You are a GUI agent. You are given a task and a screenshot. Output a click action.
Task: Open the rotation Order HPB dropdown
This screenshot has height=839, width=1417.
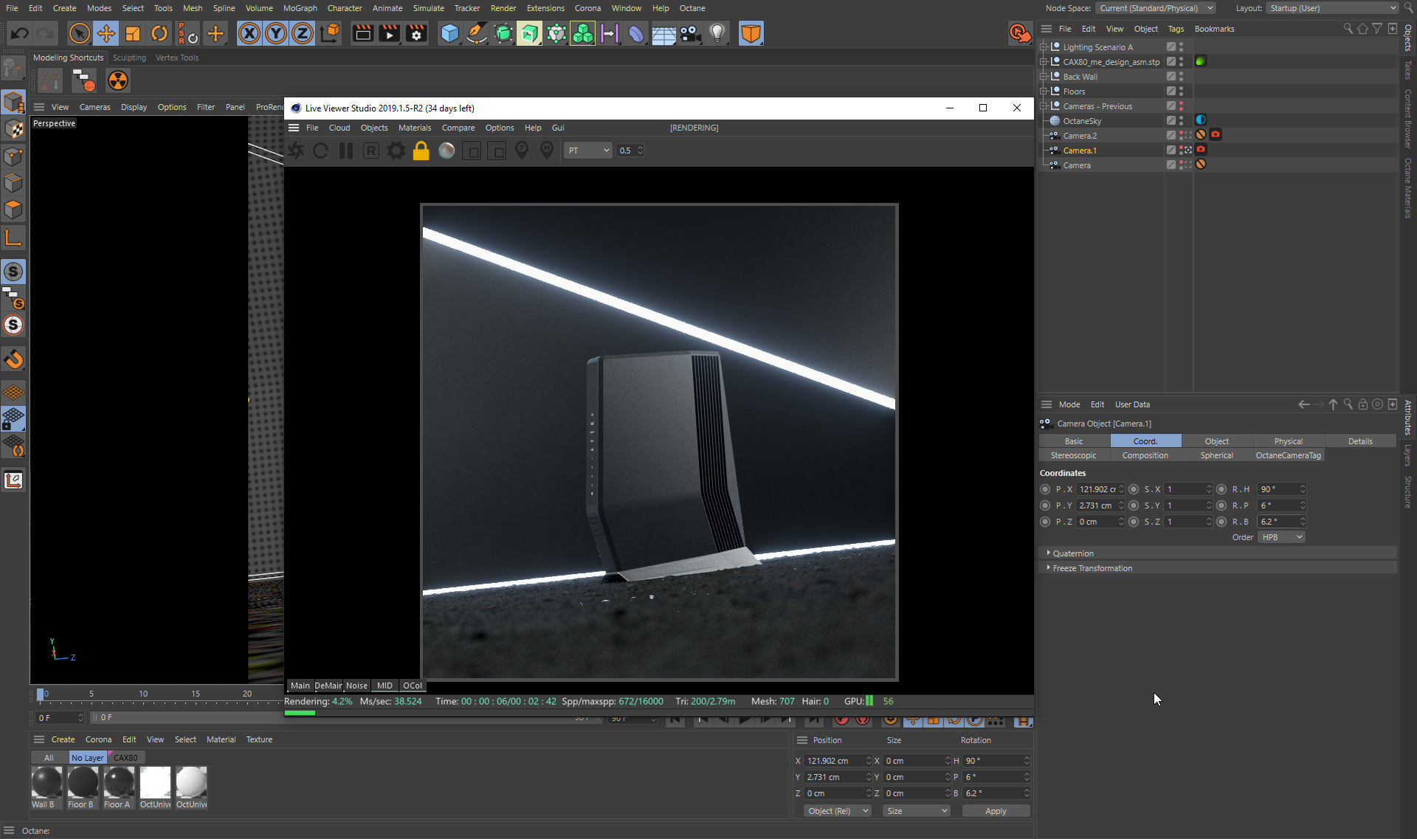(x=1282, y=537)
